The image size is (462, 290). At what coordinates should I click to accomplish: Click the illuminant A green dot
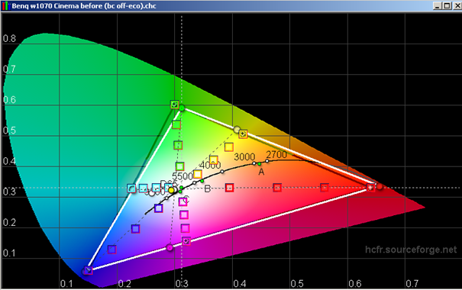tap(260, 163)
